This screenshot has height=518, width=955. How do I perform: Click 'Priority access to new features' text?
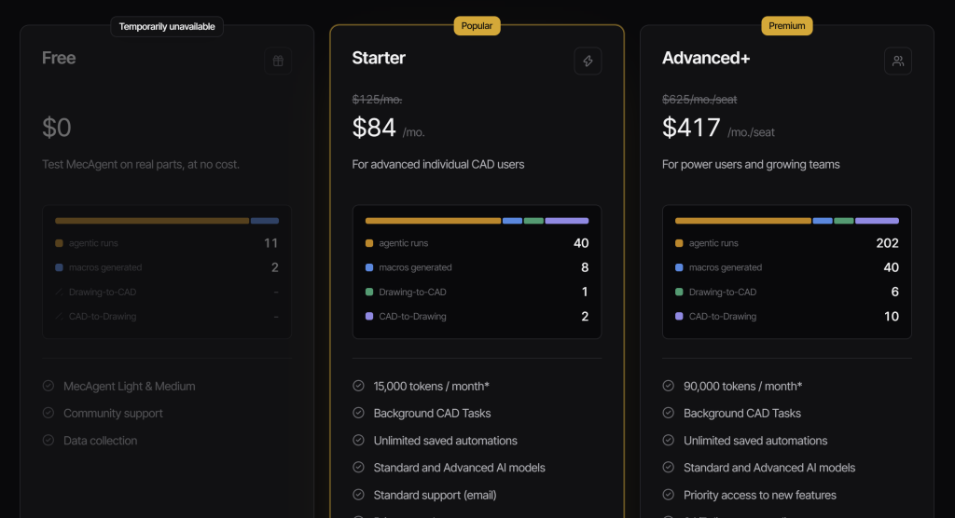759,495
